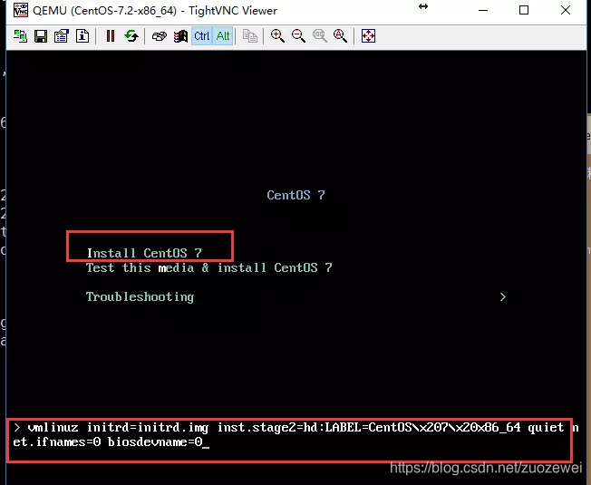This screenshot has height=485, width=591.
Task: Click the TightVNC title bar logo
Action: point(21,10)
